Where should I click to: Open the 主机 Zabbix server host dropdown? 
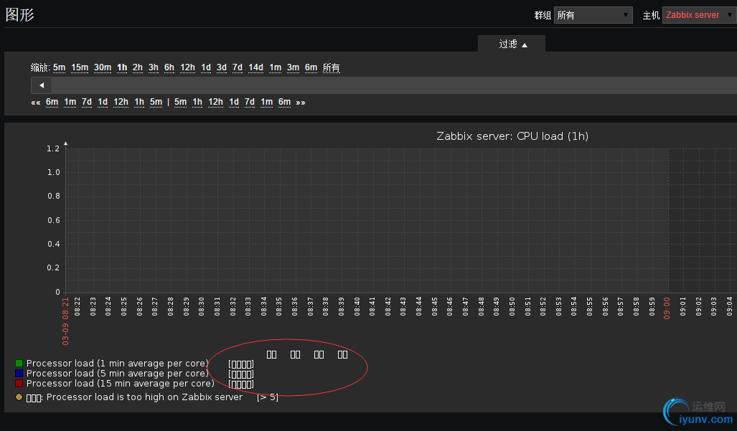pyautogui.click(x=700, y=15)
